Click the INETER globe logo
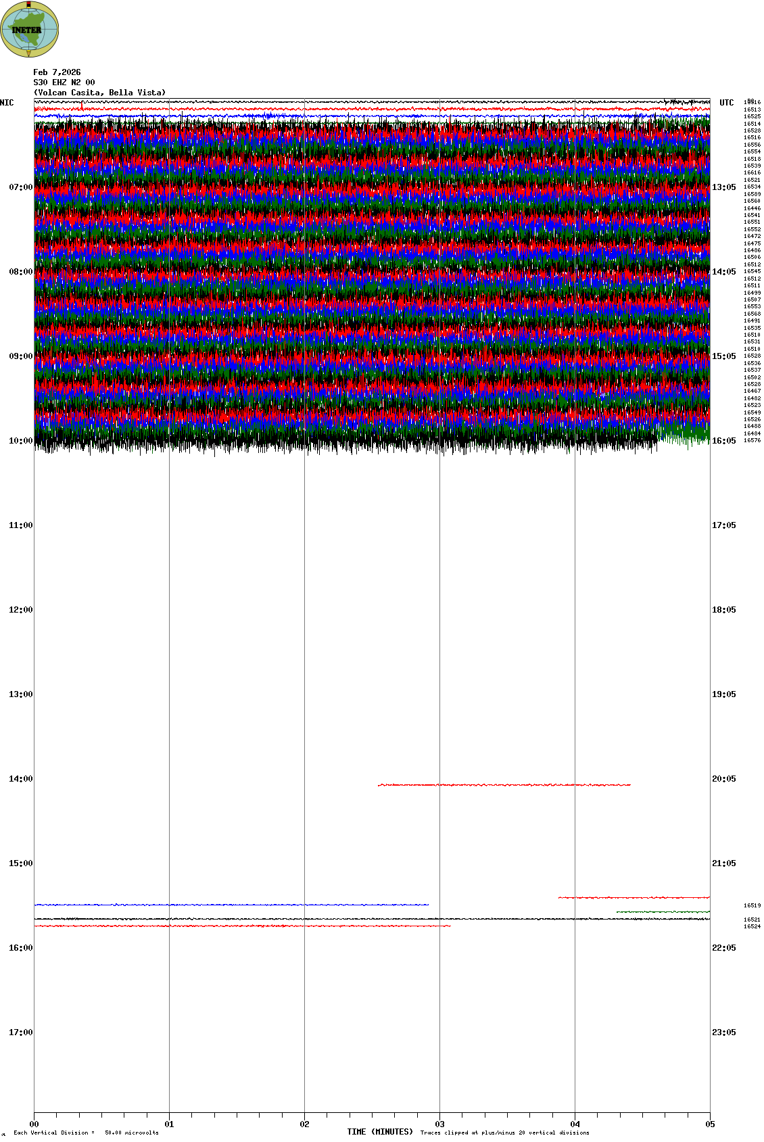This screenshot has height=1142, width=764. pyautogui.click(x=30, y=29)
